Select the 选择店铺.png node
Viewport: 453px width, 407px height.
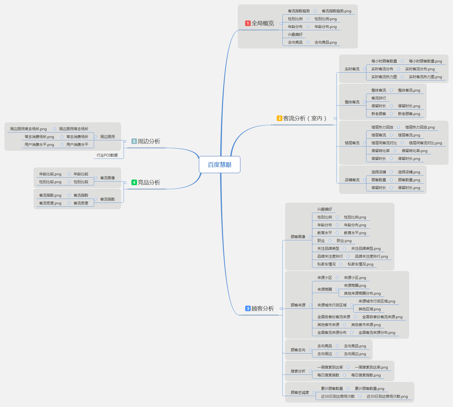point(409,172)
